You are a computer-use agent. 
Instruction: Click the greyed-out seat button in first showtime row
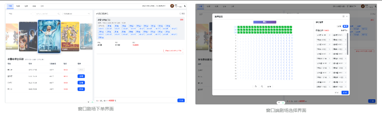pyautogui.click(x=81, y=70)
